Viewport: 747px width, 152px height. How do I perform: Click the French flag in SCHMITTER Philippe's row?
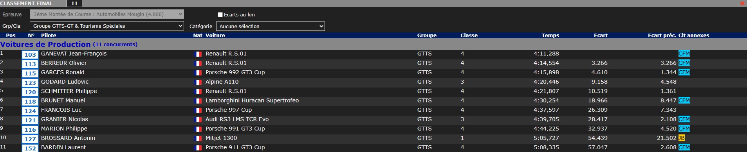click(198, 92)
